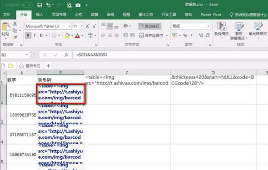Image resolution: width=268 pixels, height=170 pixels.
Task: Click the Decrease Font Size icon
Action: [x=94, y=26]
